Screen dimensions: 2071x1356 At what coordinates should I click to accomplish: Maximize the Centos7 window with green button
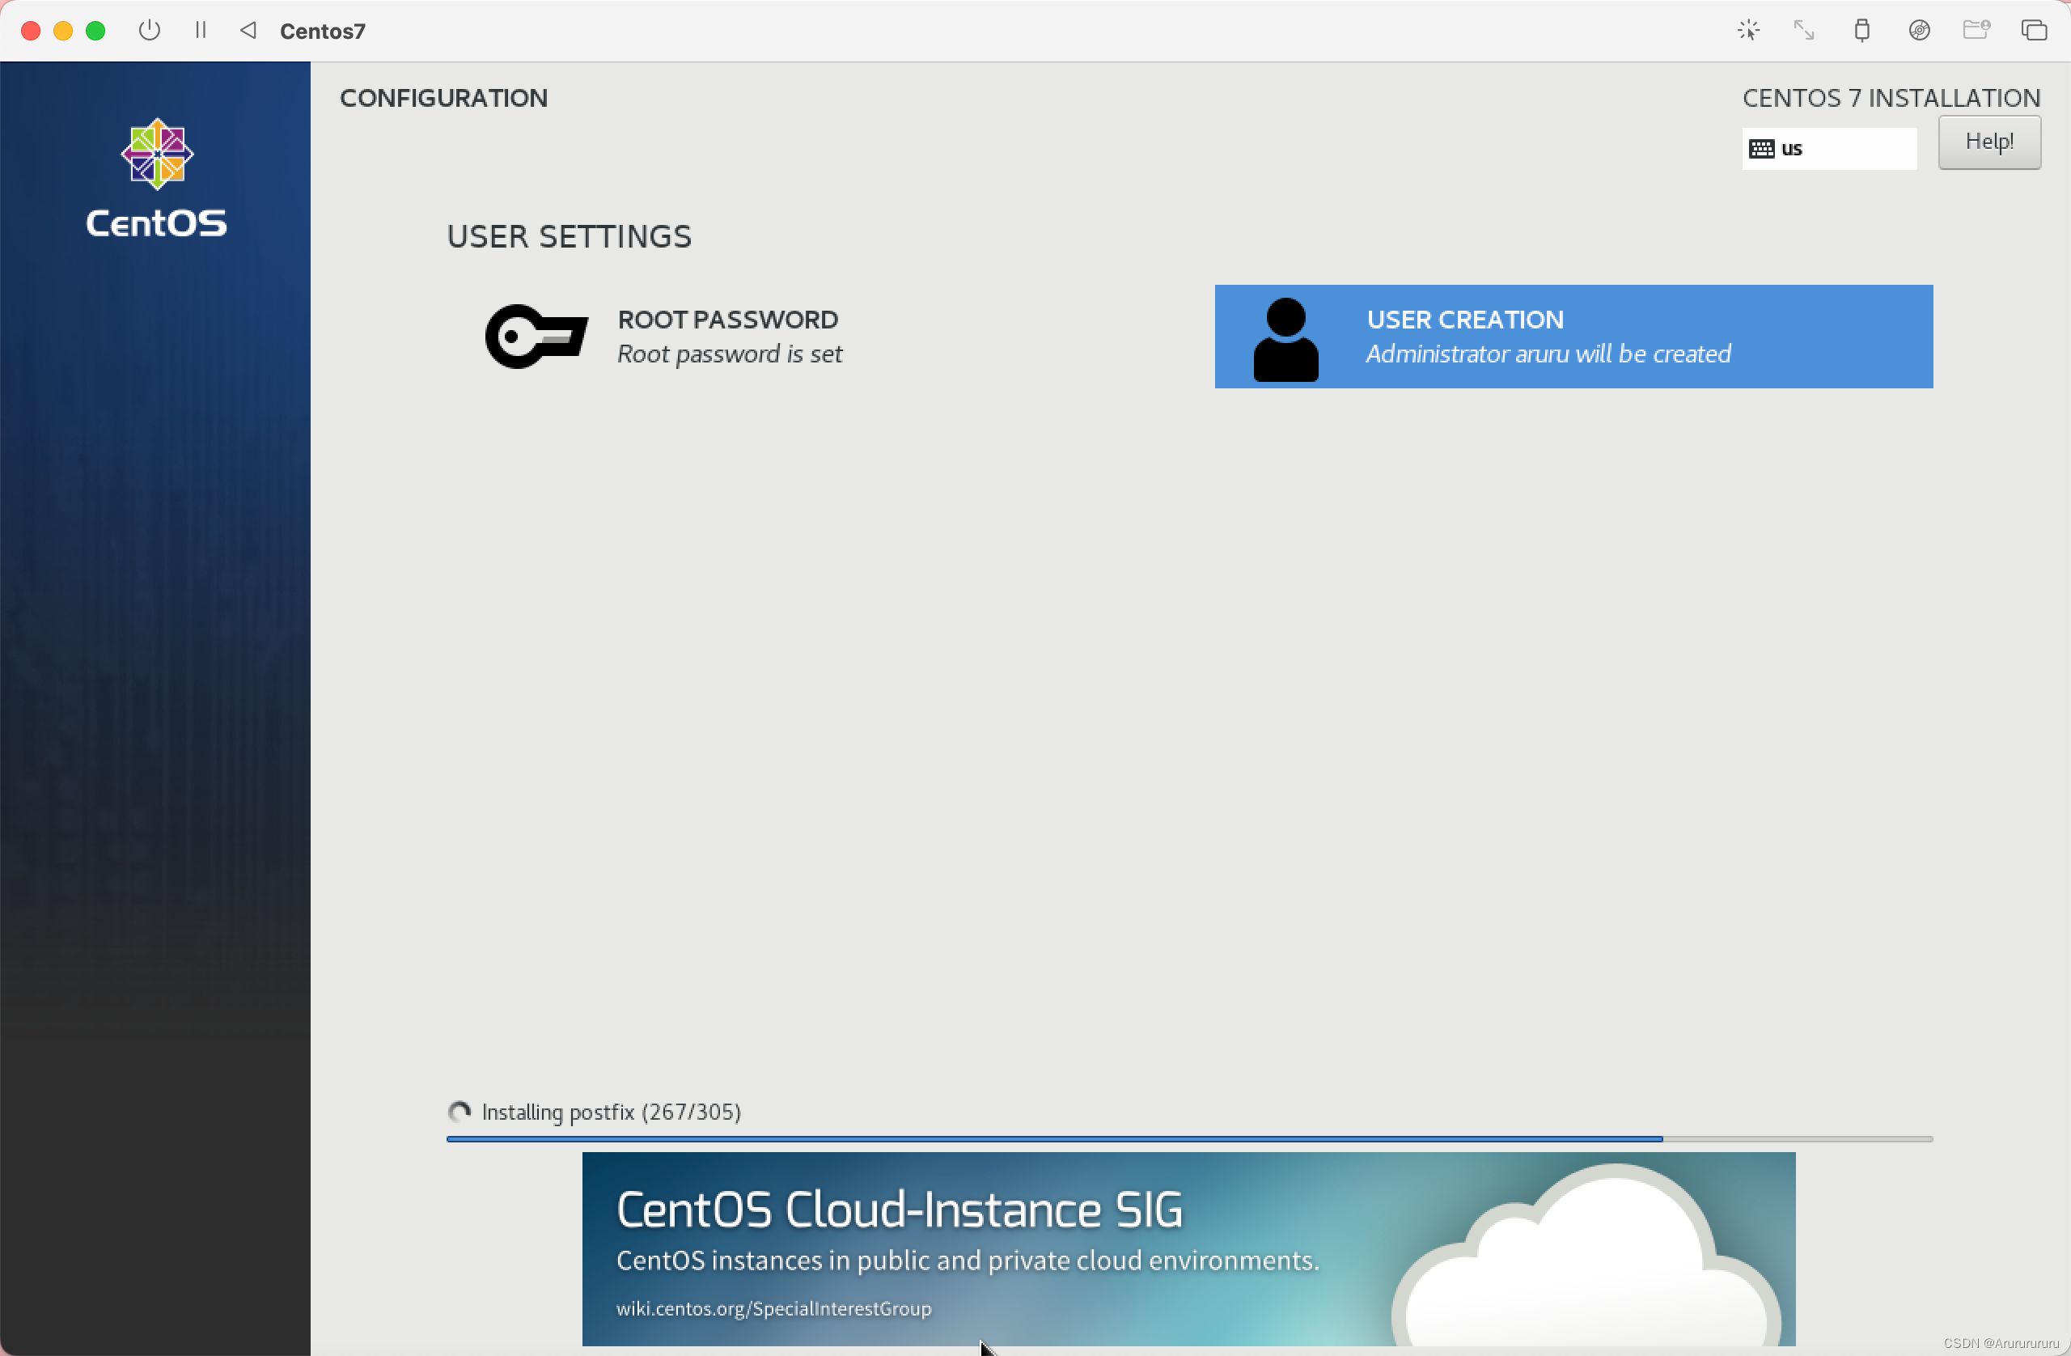coord(95,31)
